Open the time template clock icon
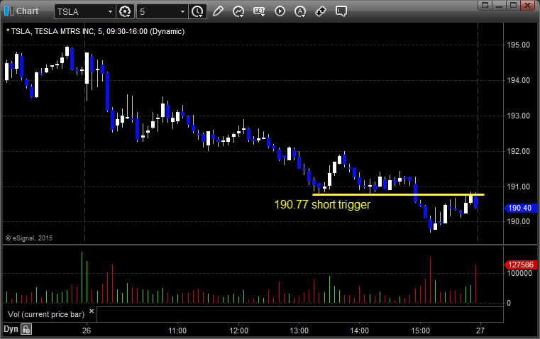Viewport: 540px width, 339px height. (x=197, y=11)
